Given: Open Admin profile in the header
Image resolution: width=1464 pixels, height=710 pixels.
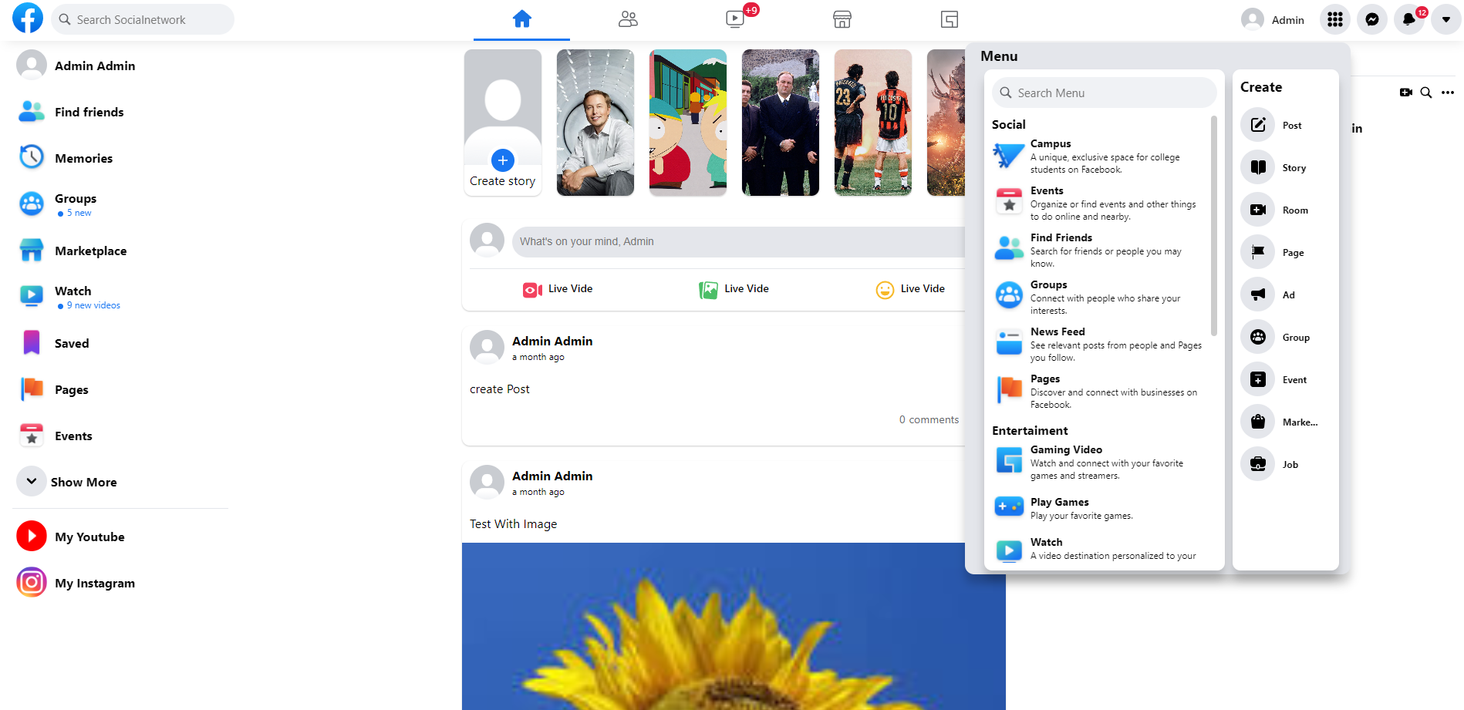Looking at the screenshot, I should pos(1273,19).
